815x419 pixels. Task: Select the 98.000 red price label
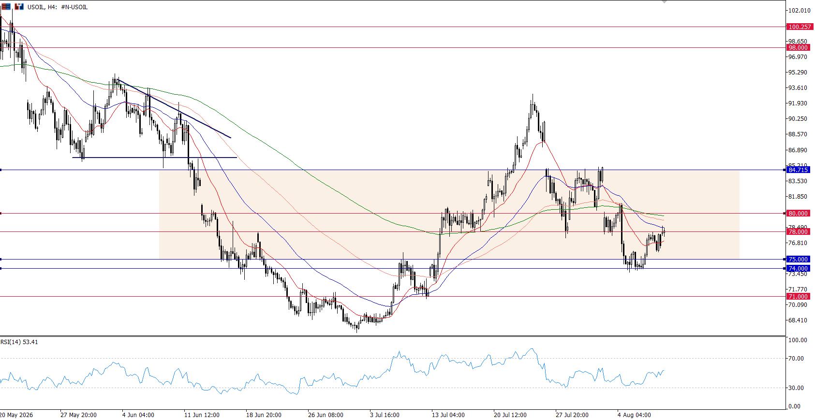click(x=798, y=47)
